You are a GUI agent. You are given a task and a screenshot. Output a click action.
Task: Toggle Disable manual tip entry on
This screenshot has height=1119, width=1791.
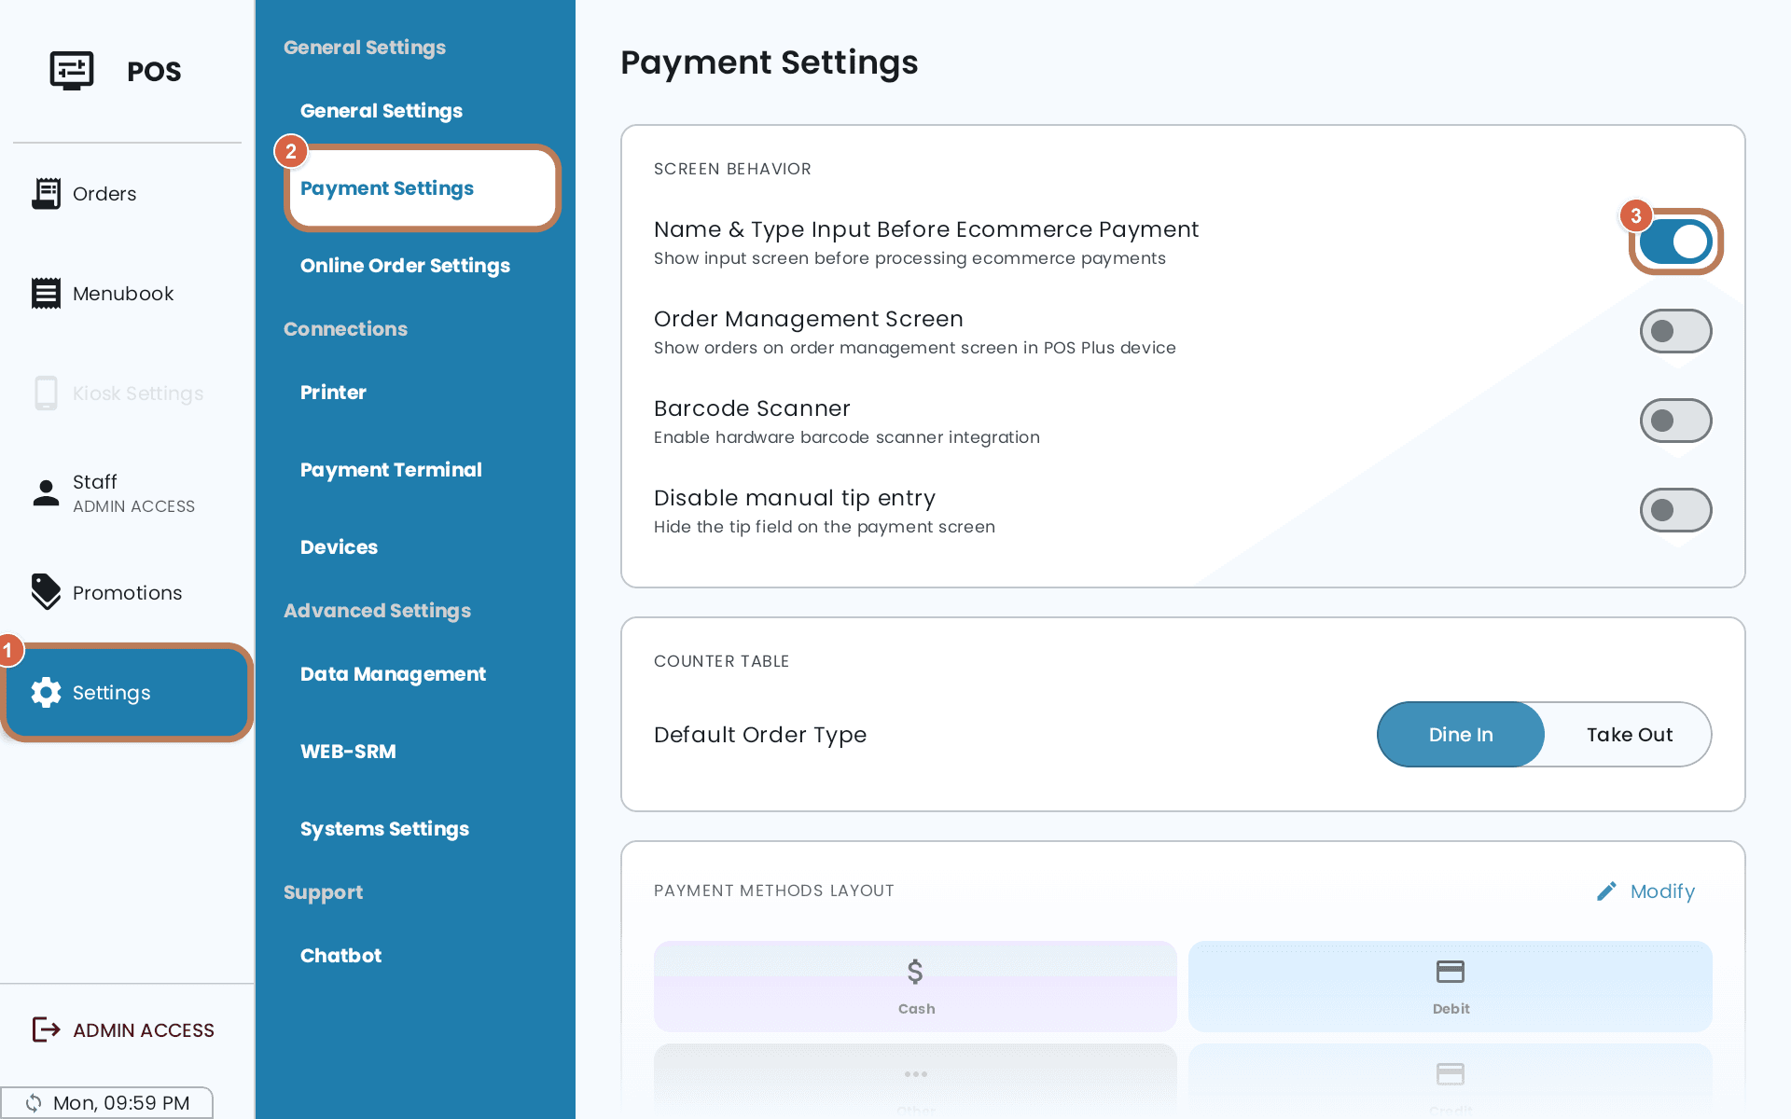(1676, 510)
